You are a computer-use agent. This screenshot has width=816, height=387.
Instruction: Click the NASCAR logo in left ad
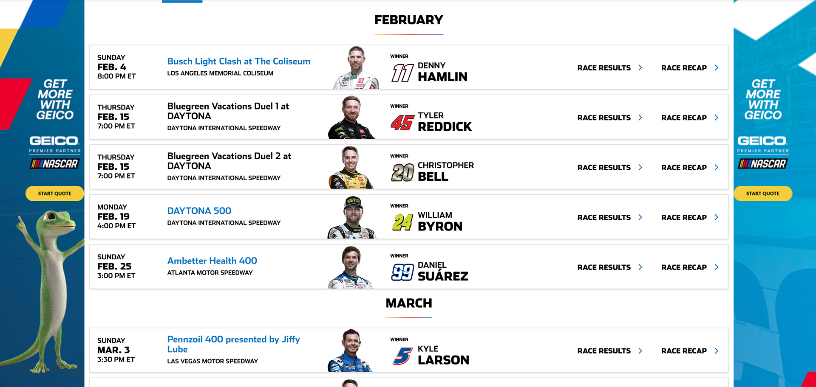54,163
